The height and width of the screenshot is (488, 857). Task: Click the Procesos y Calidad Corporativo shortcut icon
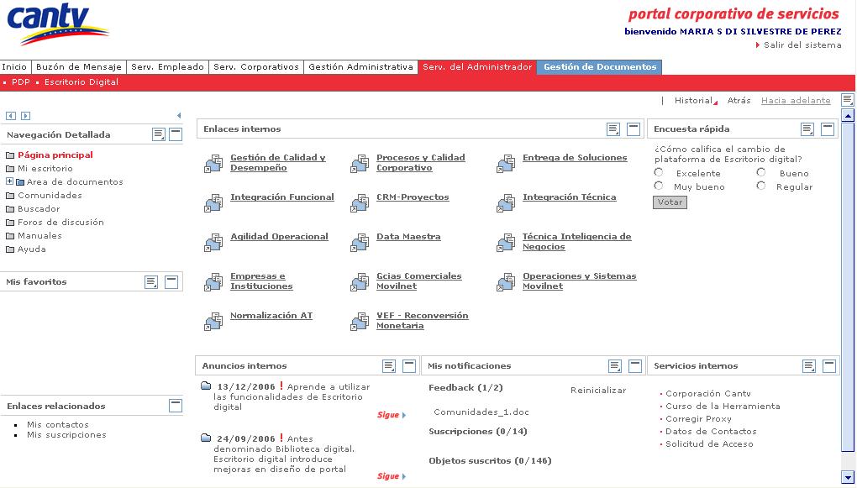360,164
